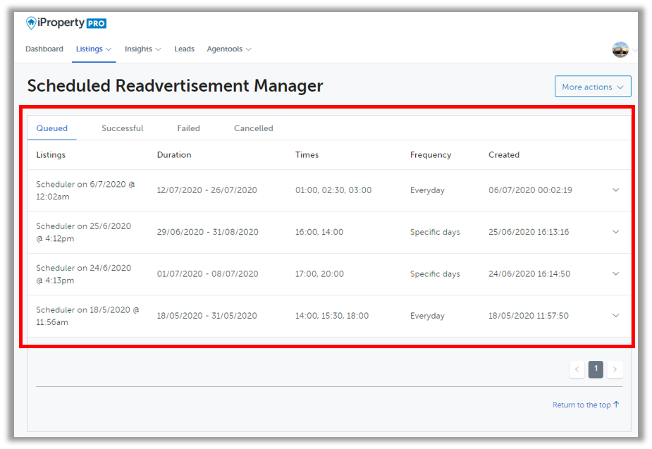Switch to the Successful tab
The height and width of the screenshot is (449, 652).
(x=122, y=128)
